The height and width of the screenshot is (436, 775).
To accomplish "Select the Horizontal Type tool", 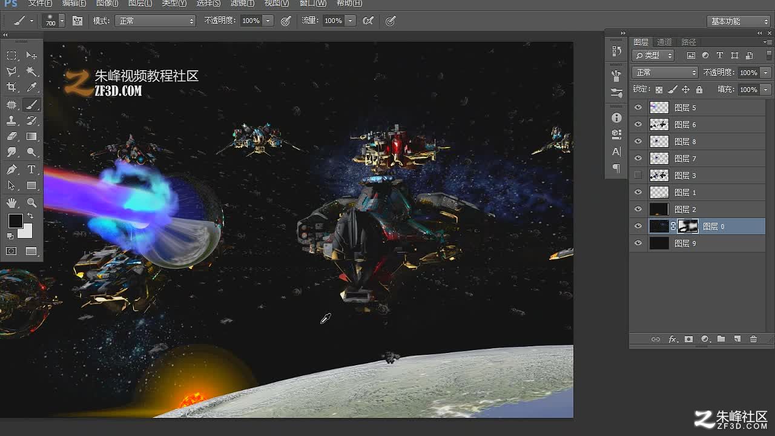I will [x=31, y=170].
